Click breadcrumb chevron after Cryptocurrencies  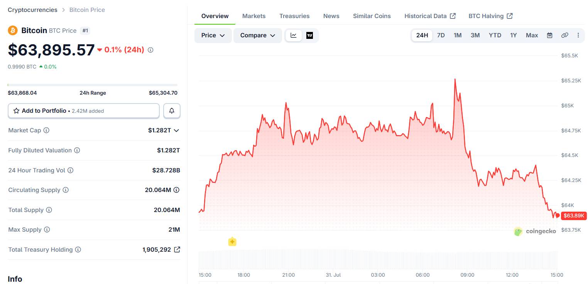(x=63, y=10)
